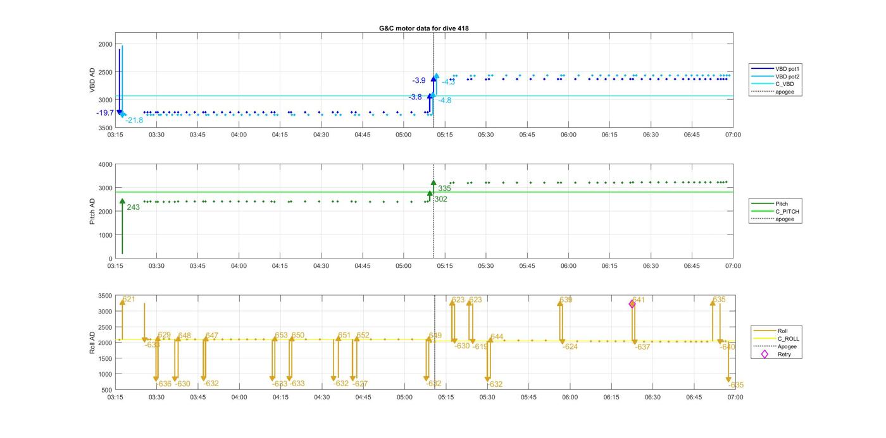Select the C_ROLL legend entry

tap(776, 339)
